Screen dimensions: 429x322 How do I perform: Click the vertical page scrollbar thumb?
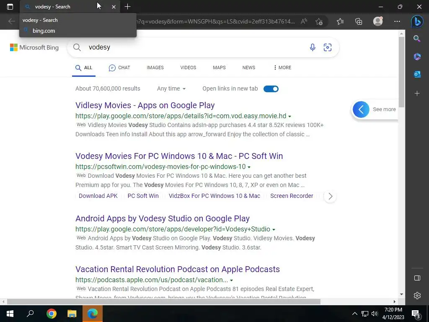click(401, 72)
